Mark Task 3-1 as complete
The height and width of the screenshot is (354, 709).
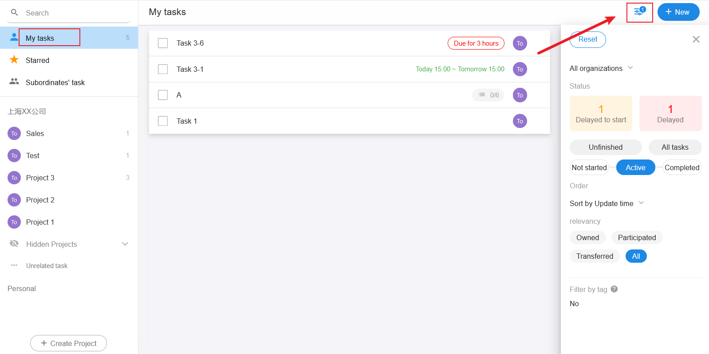(163, 69)
